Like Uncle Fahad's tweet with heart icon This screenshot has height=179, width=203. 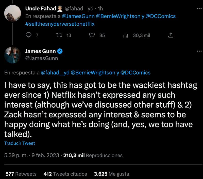93,35
